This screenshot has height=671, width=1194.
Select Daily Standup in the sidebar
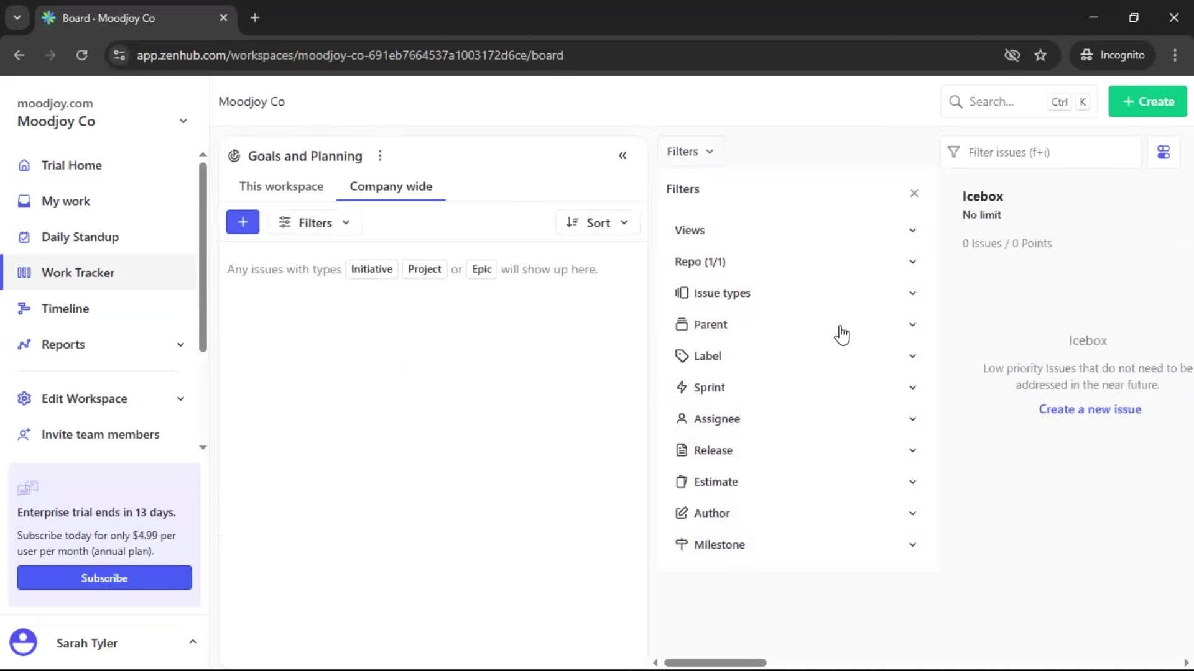[x=80, y=237]
